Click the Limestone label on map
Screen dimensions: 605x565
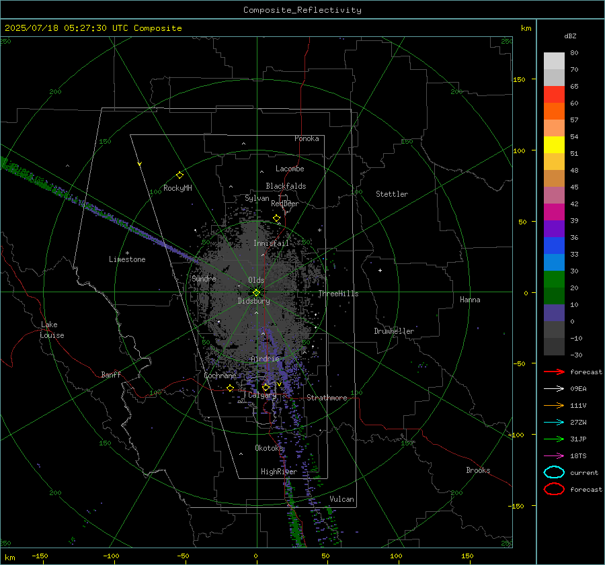pos(127,259)
